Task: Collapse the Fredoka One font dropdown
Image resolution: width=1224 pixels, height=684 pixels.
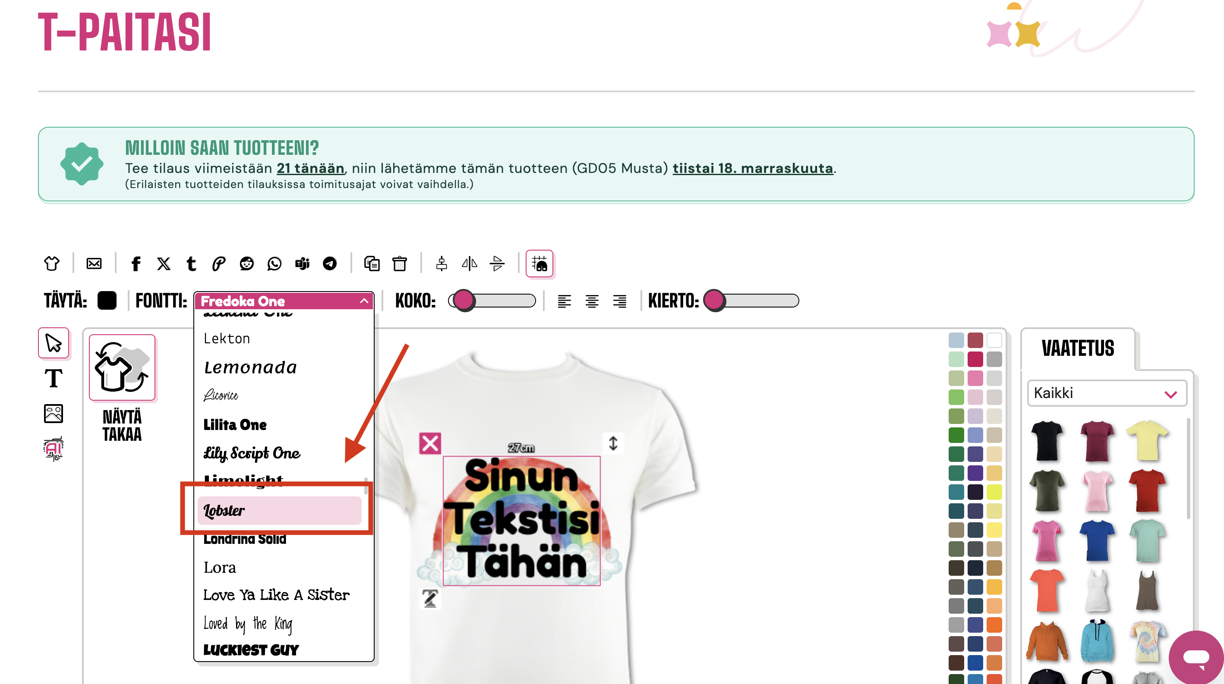Action: coord(364,301)
